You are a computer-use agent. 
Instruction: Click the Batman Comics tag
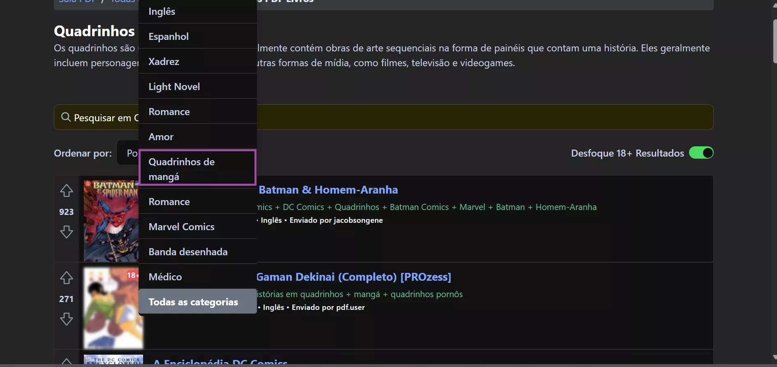419,207
